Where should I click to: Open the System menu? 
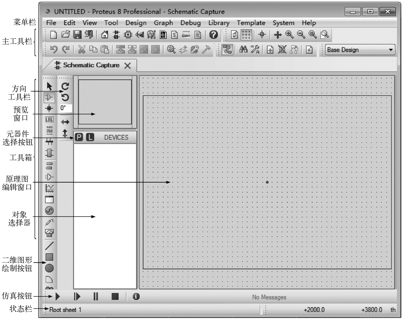[284, 23]
